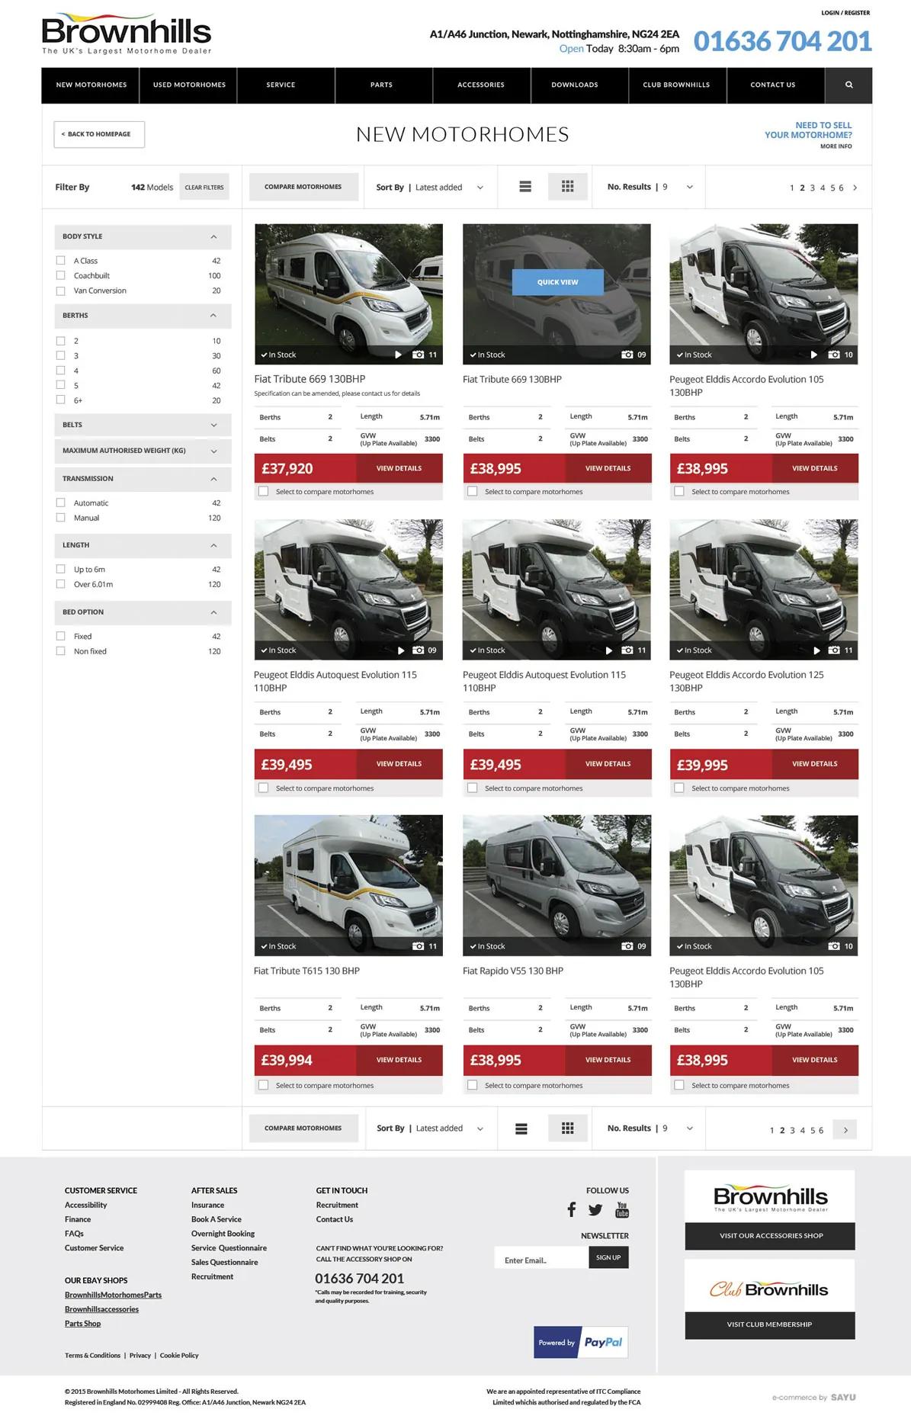Open BrownhillsMotorhomesParts eBay shop link

coord(113,1295)
